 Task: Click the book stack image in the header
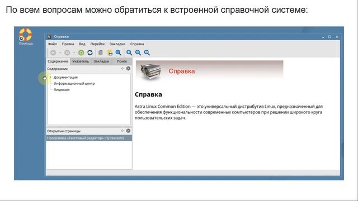[150, 71]
